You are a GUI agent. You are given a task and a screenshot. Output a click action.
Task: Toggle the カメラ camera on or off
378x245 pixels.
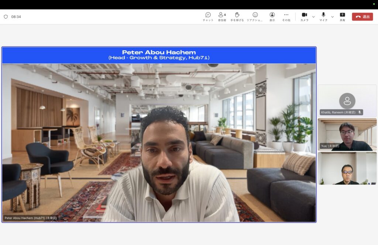click(304, 17)
